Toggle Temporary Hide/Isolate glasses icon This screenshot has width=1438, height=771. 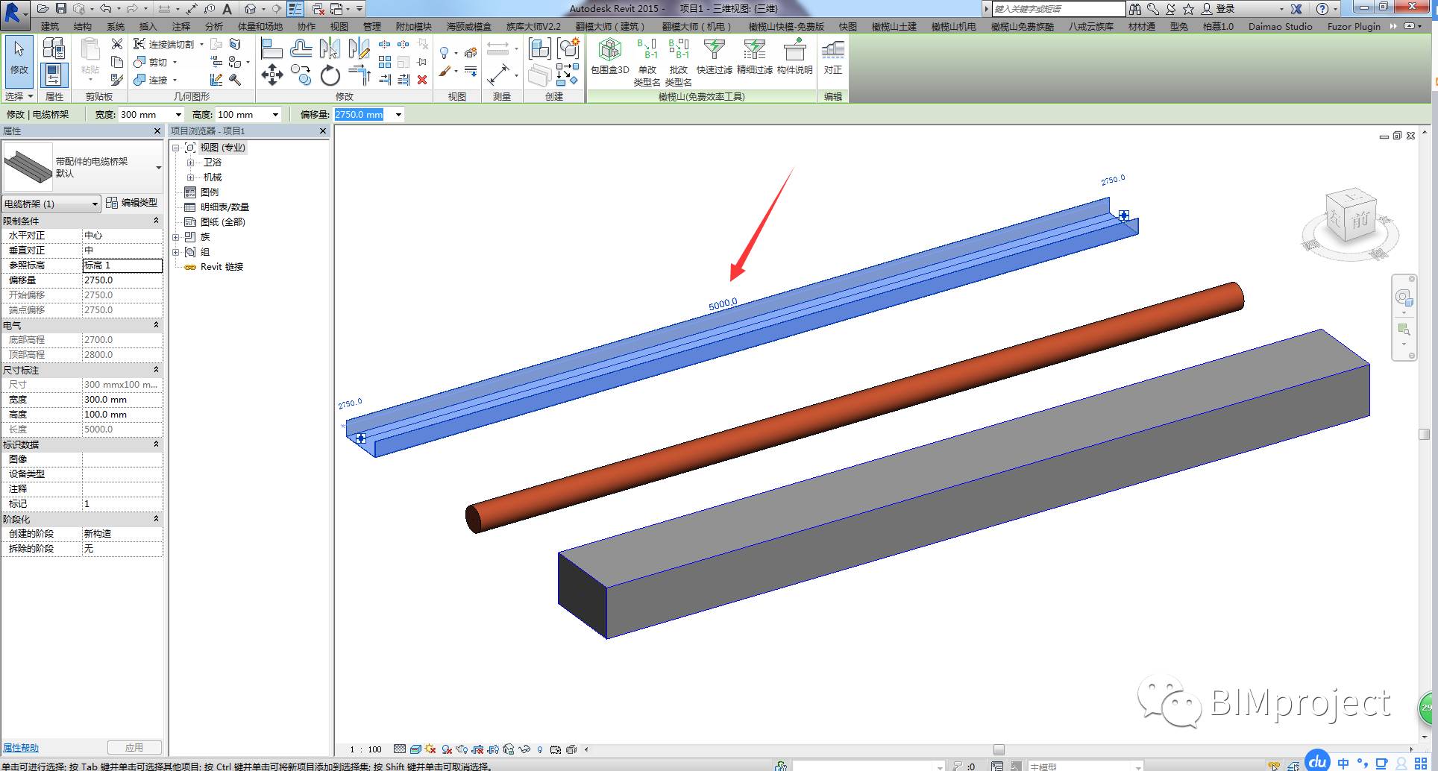tap(524, 749)
